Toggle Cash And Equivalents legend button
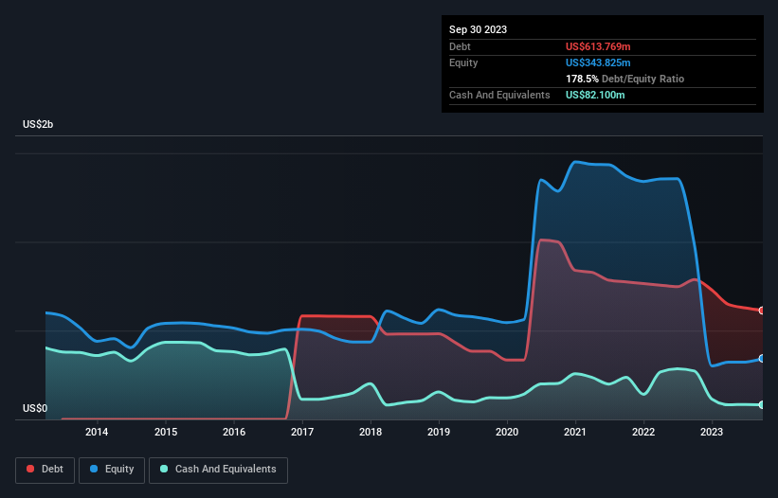778x498 pixels. pyautogui.click(x=218, y=470)
